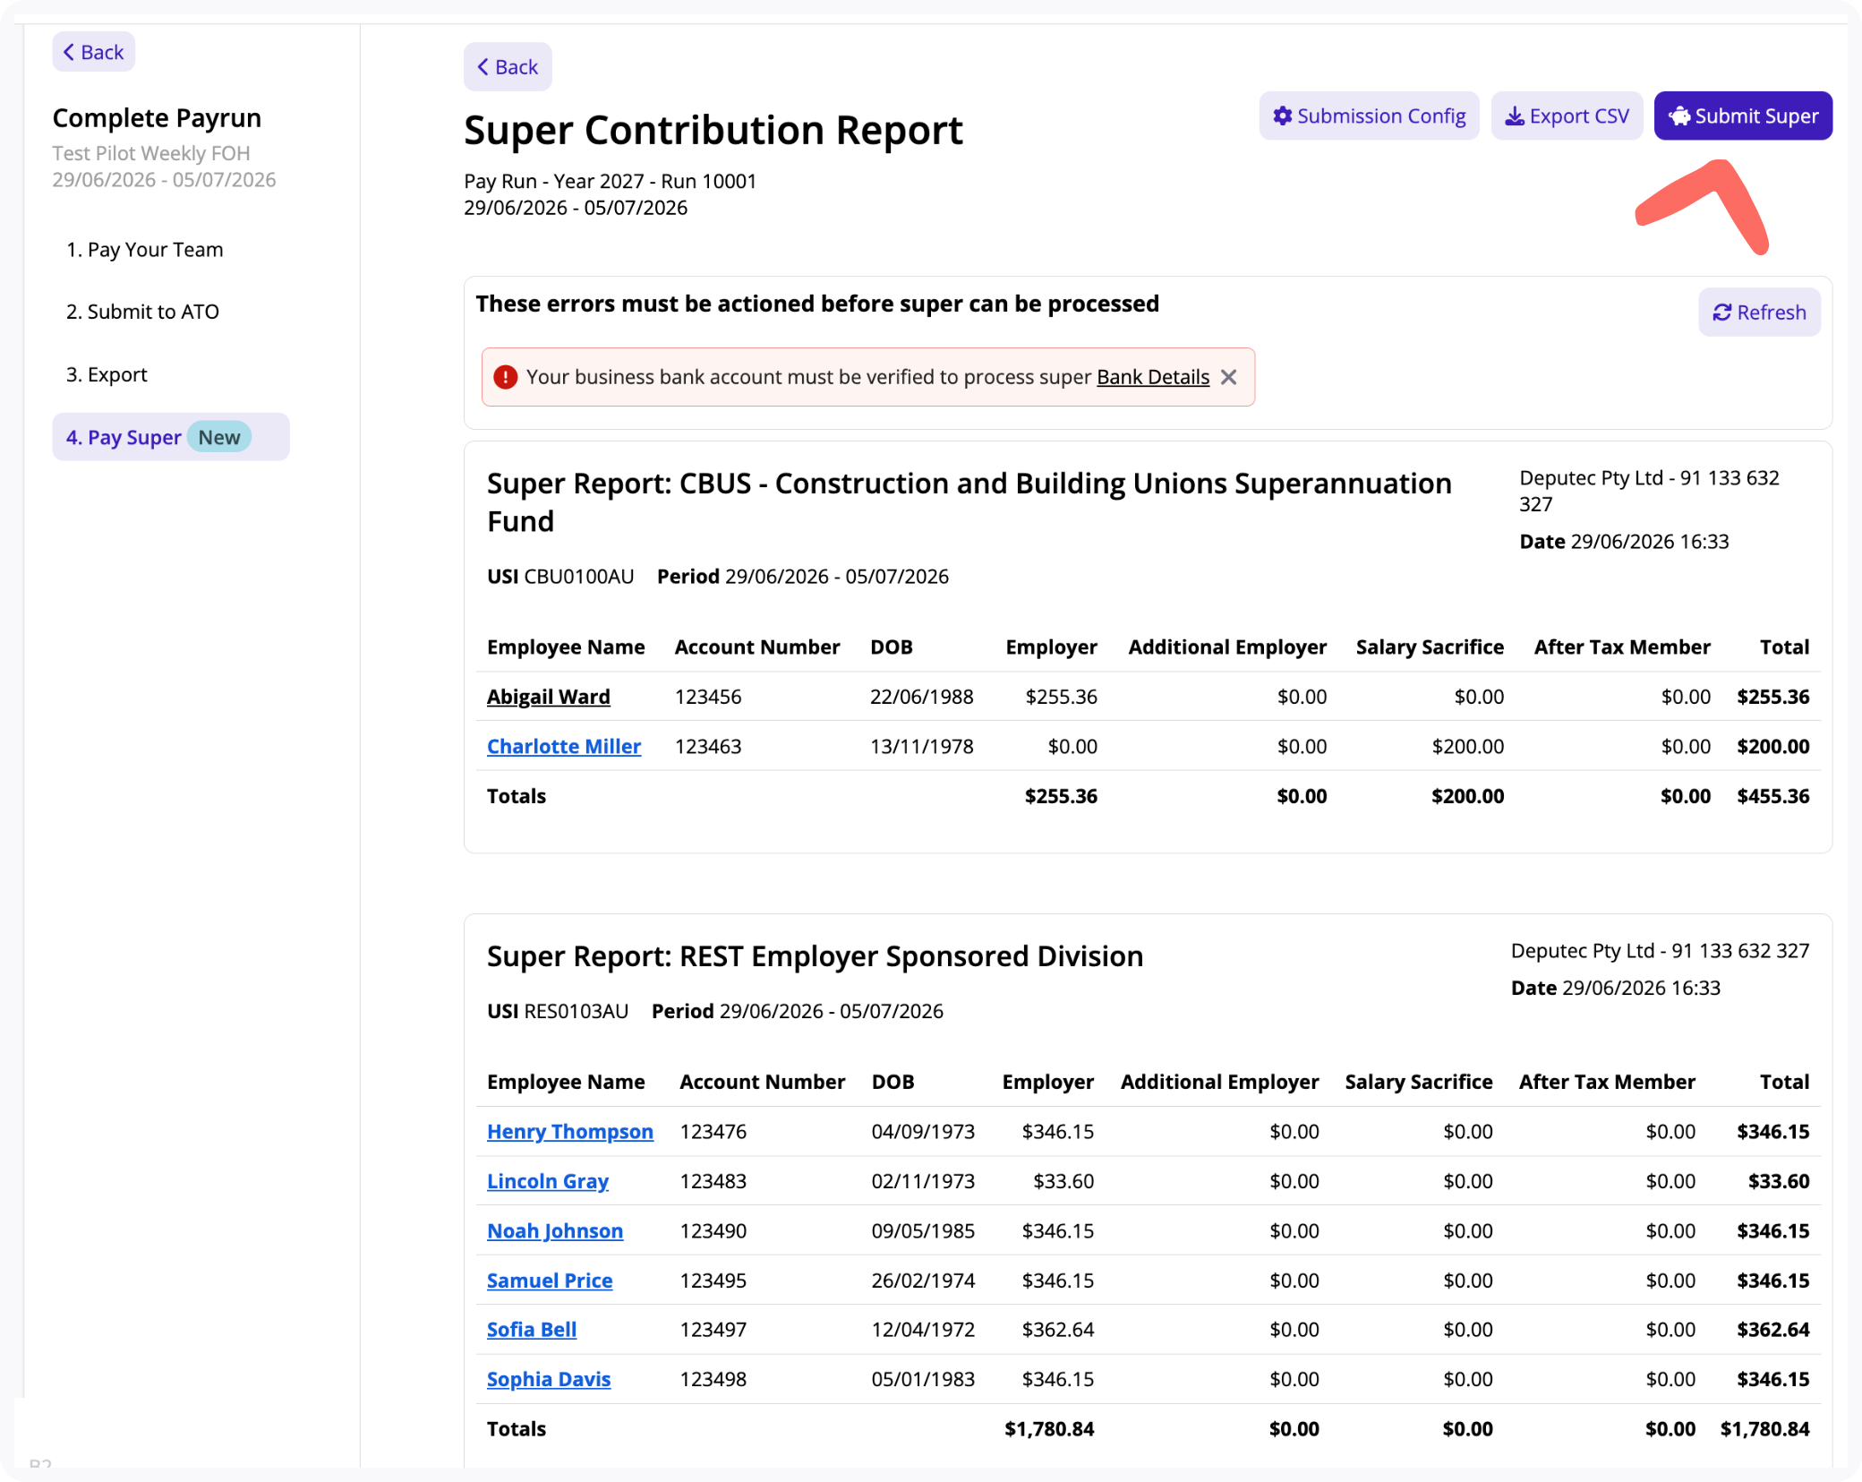The width and height of the screenshot is (1862, 1482).
Task: Click Charlotte Miller's salary sacrifice $200.00
Action: click(1468, 746)
